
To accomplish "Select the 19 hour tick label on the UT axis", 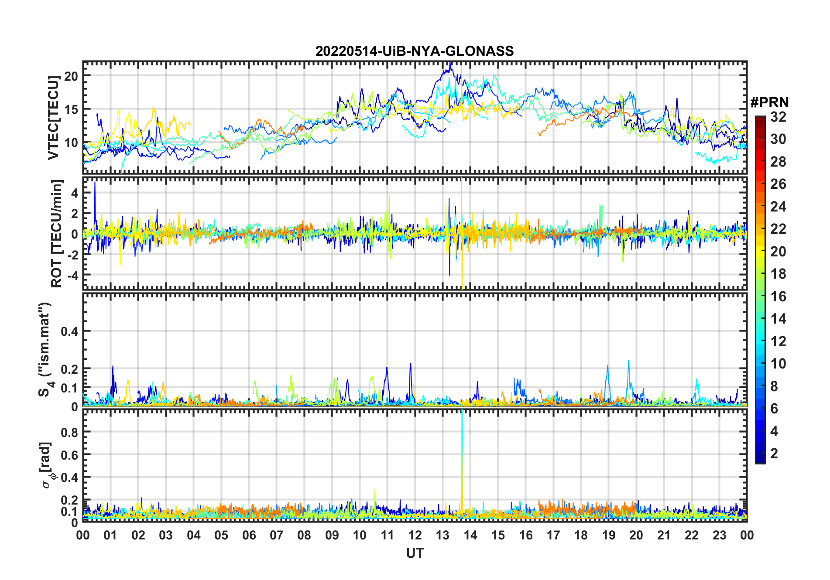I will 608,535.
